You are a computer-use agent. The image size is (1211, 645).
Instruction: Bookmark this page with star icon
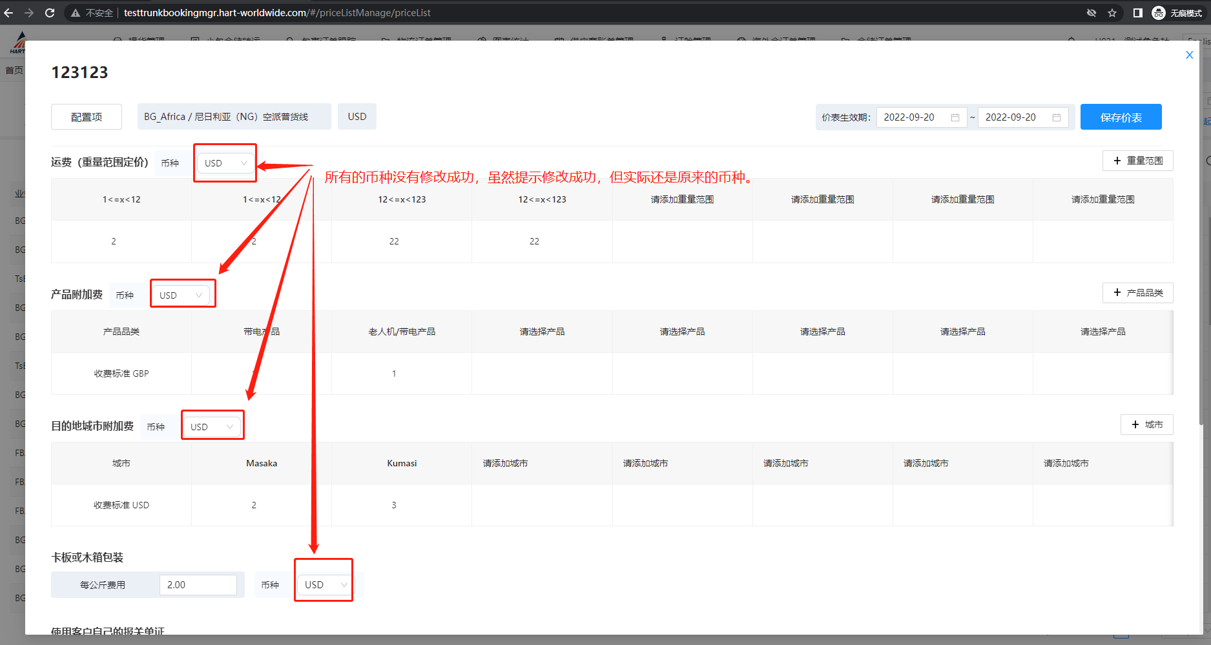[x=1112, y=13]
